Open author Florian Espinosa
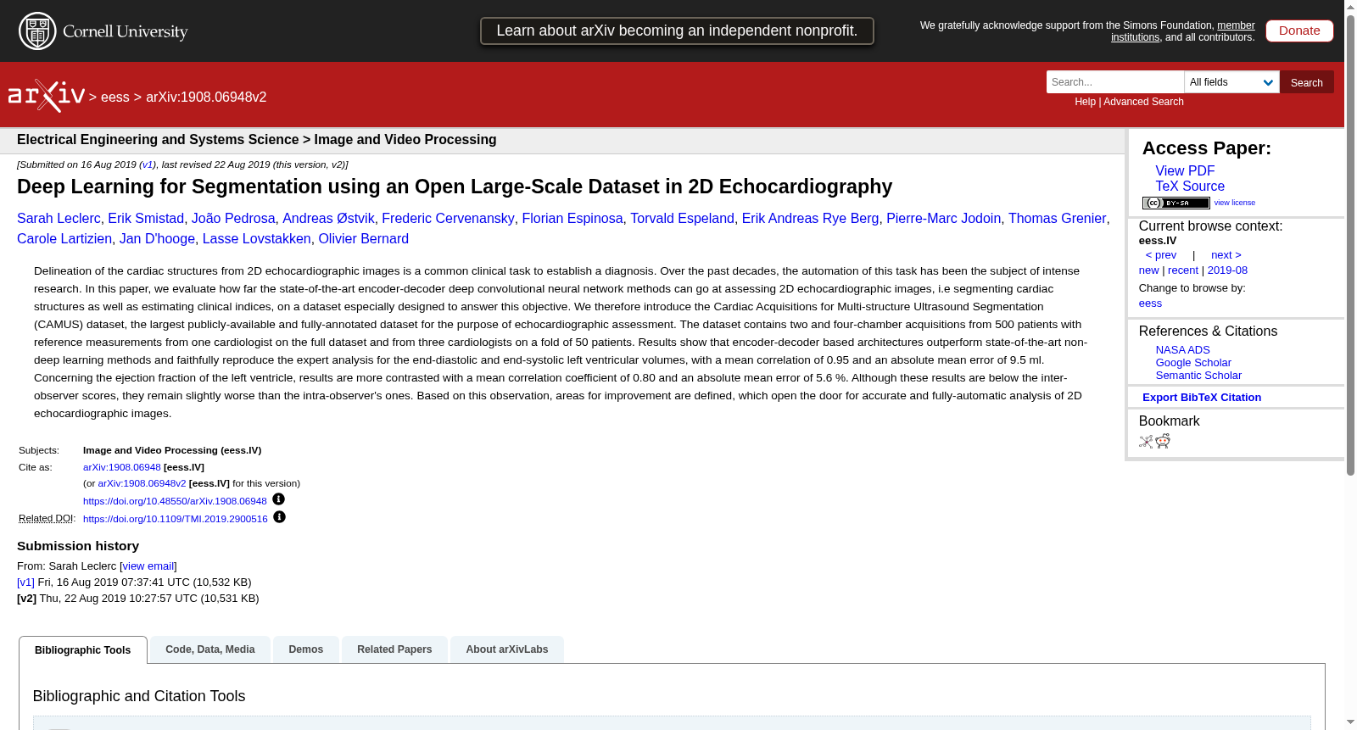This screenshot has height=730, width=1357. 572,219
